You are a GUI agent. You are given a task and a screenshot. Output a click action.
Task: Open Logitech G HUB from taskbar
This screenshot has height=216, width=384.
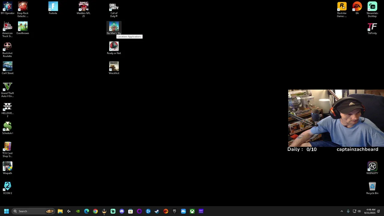point(69,211)
